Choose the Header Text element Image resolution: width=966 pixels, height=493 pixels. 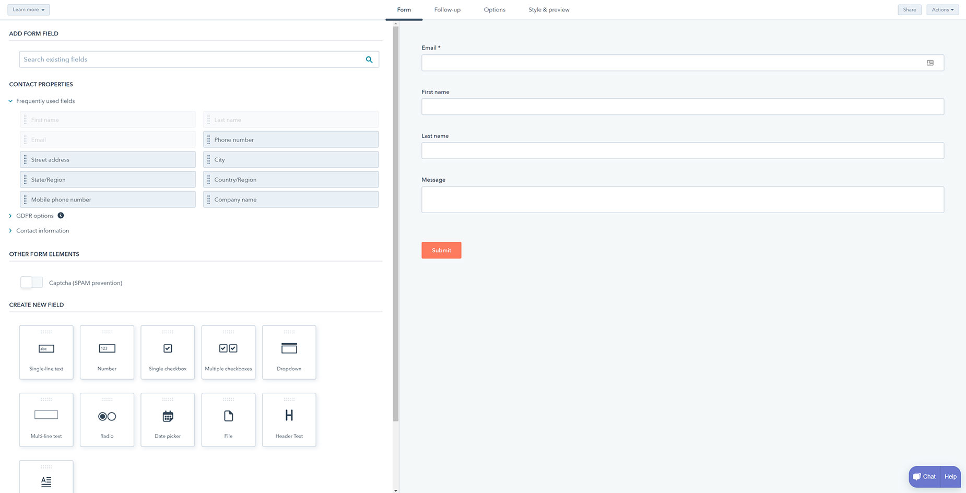pyautogui.click(x=289, y=419)
